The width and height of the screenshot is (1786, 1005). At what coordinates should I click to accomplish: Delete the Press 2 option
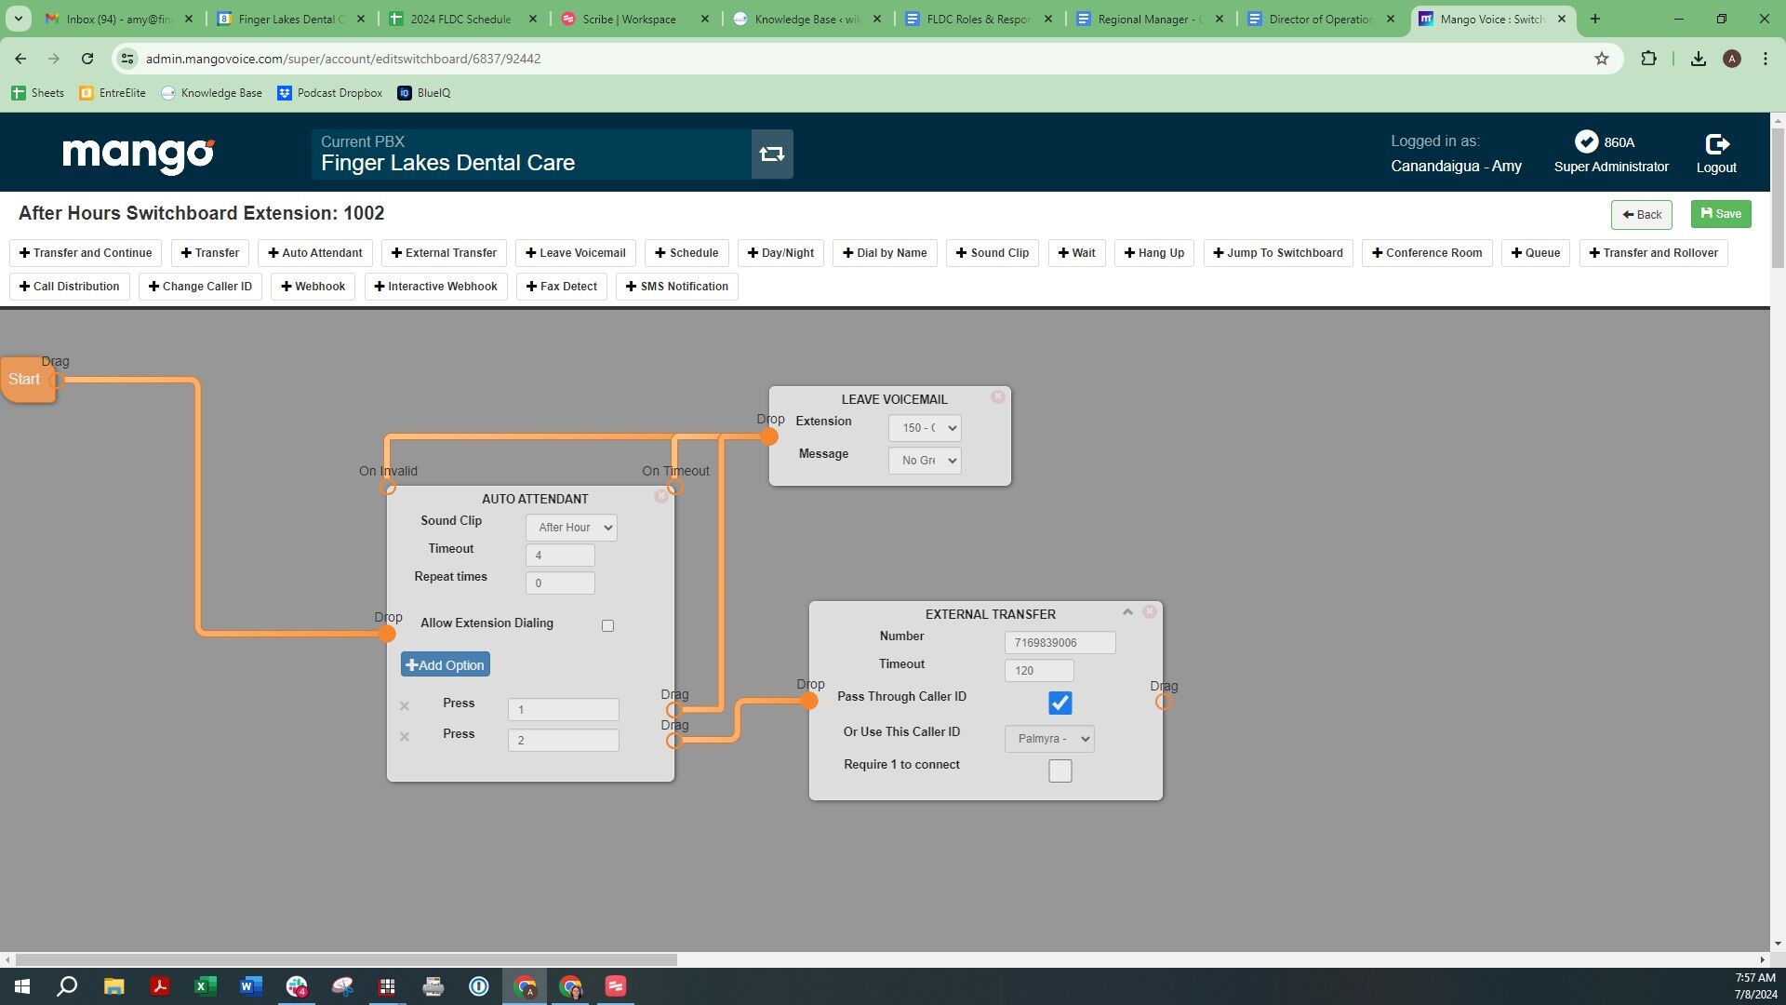pyautogui.click(x=405, y=737)
